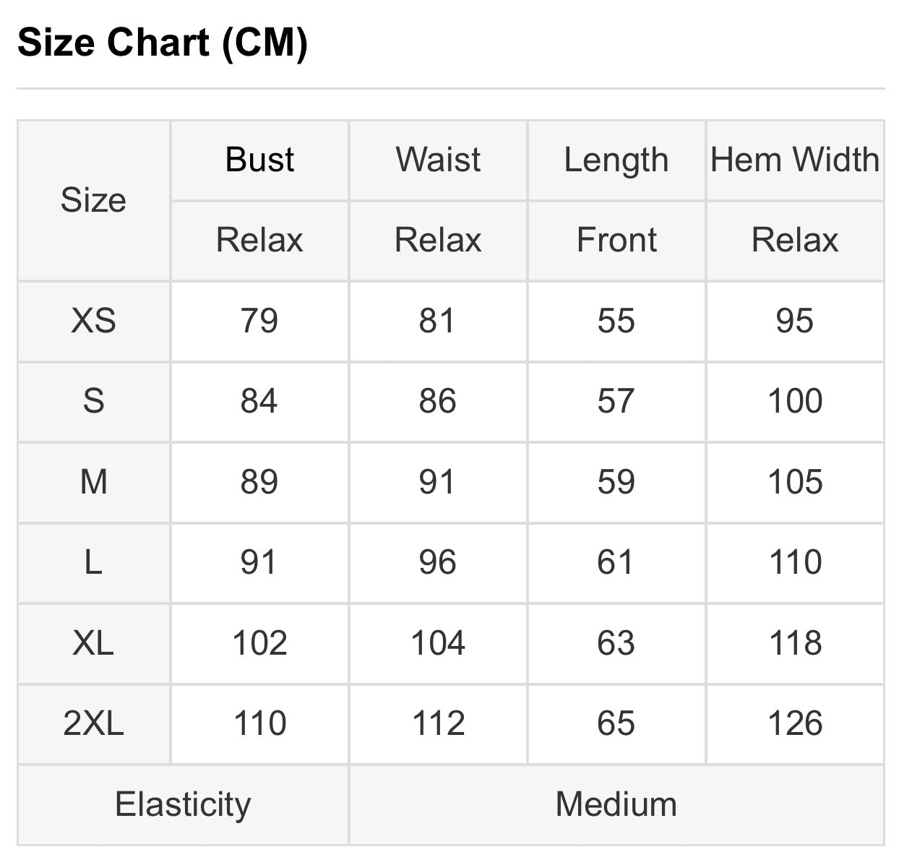Click the Hem Width column header

(795, 160)
